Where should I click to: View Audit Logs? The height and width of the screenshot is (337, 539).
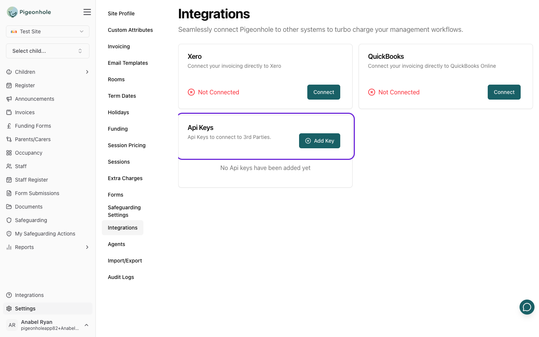pos(121,277)
